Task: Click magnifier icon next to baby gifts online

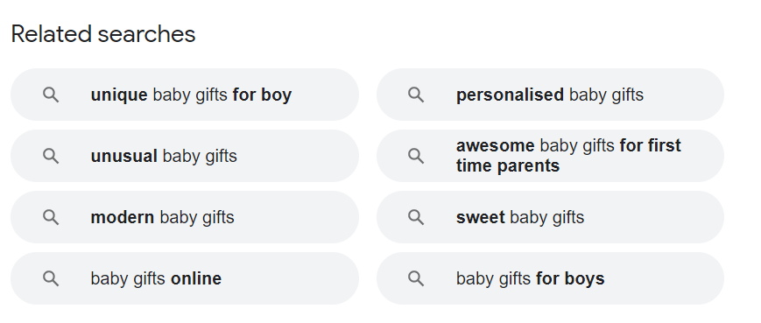Action: pos(51,278)
